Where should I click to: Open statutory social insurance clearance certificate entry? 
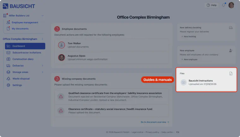(x=112, y=111)
